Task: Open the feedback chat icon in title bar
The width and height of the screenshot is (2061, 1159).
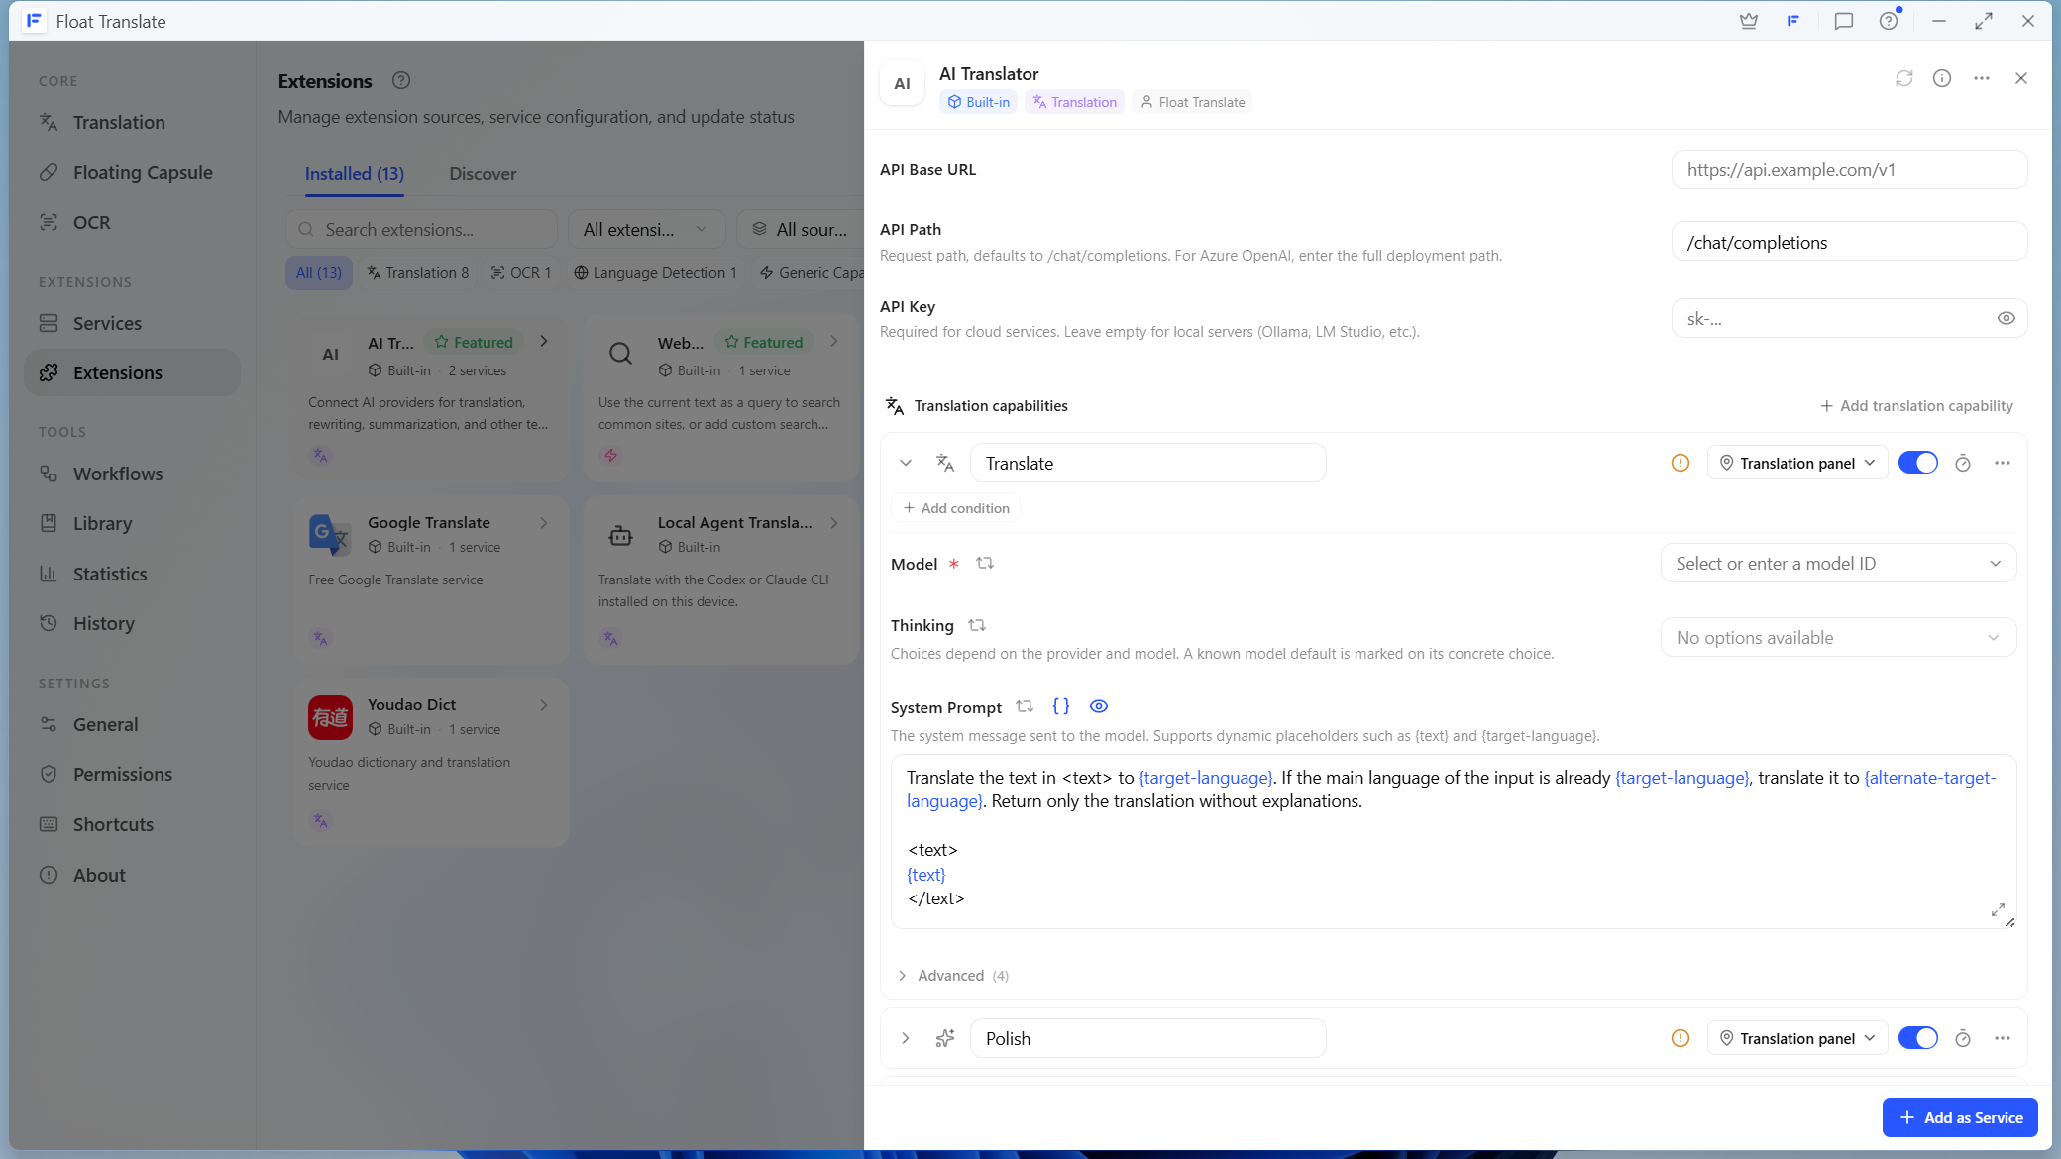Action: click(1843, 21)
